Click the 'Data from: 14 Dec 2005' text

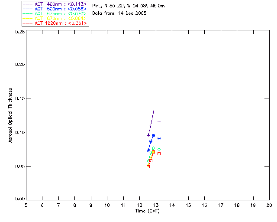tap(119, 13)
